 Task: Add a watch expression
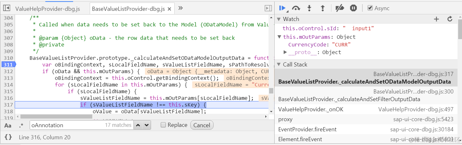[436, 19]
